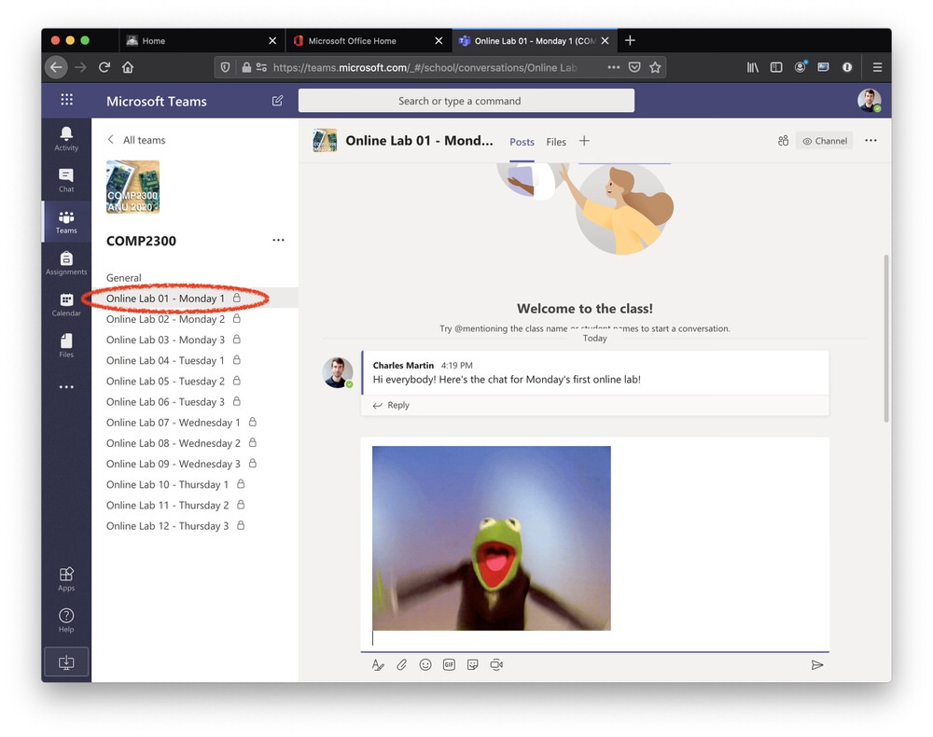This screenshot has width=933, height=737.
Task: Open the emoji picker
Action: (x=425, y=664)
